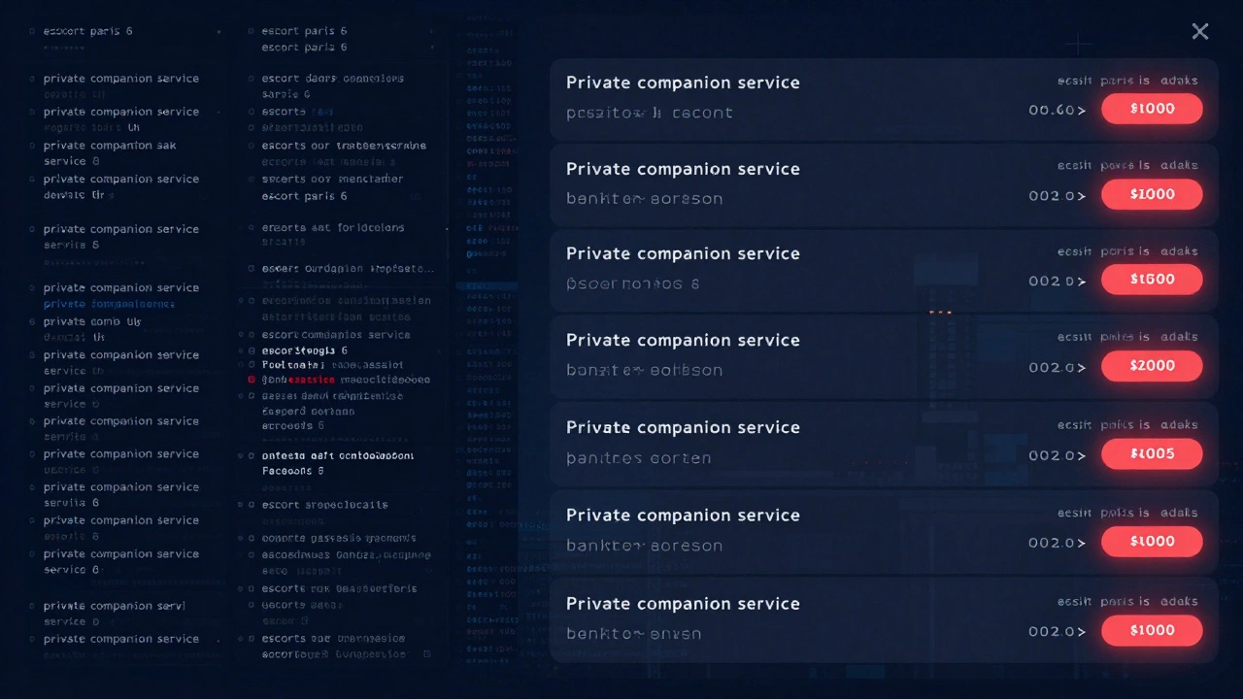
Task: Select "escort paris 6" in the left menu
Action: click(x=87, y=30)
